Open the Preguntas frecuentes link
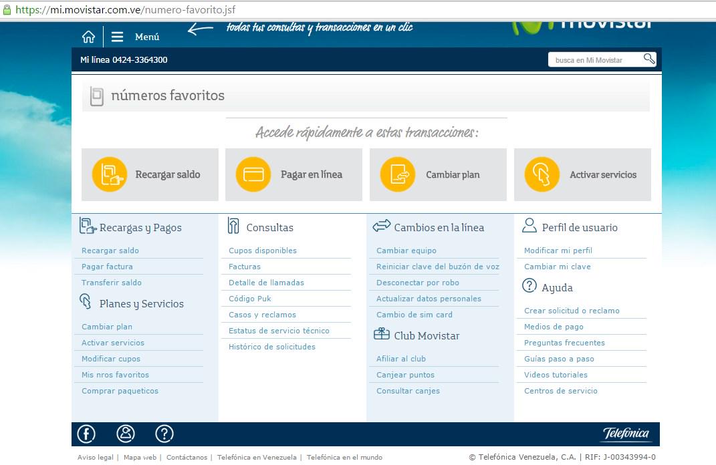The height and width of the screenshot is (465, 716). click(x=564, y=343)
